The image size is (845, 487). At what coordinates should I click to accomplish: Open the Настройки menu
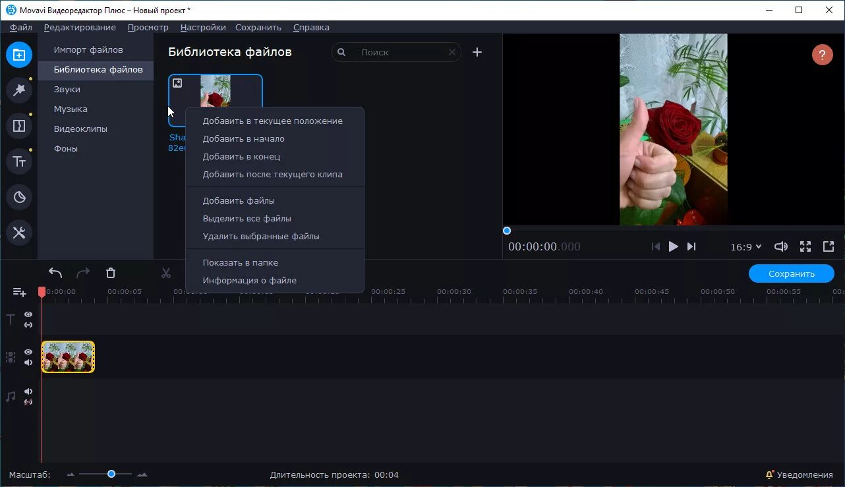point(203,27)
